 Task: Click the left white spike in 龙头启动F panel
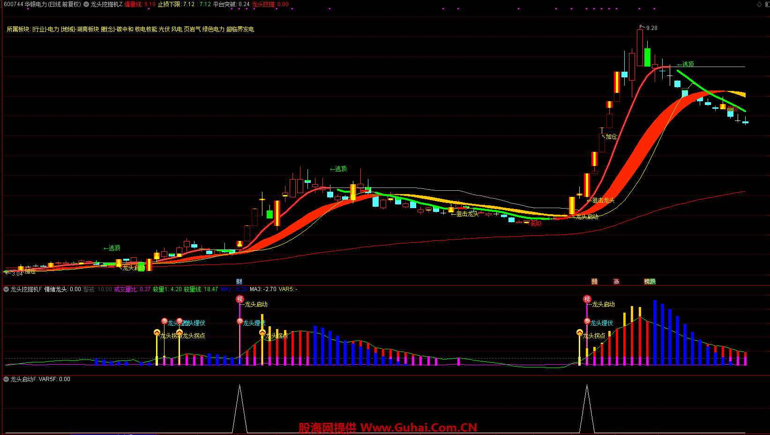click(x=240, y=408)
